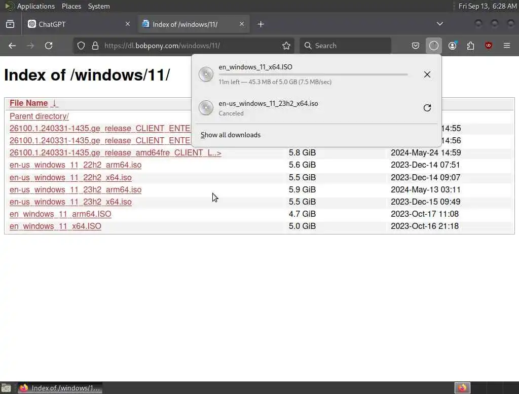Click the show desktop icon in bottom panel
519x394 pixels.
click(x=6, y=388)
